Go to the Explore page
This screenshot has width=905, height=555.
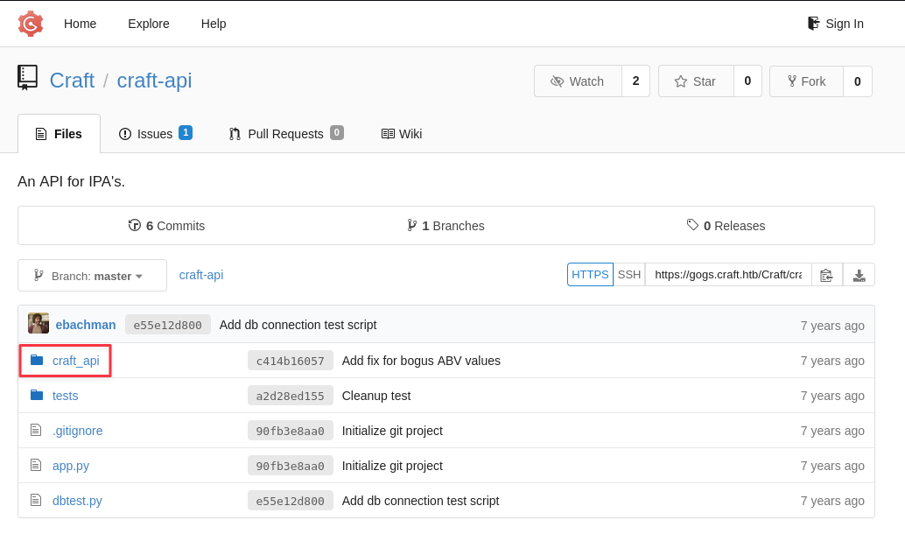point(148,24)
